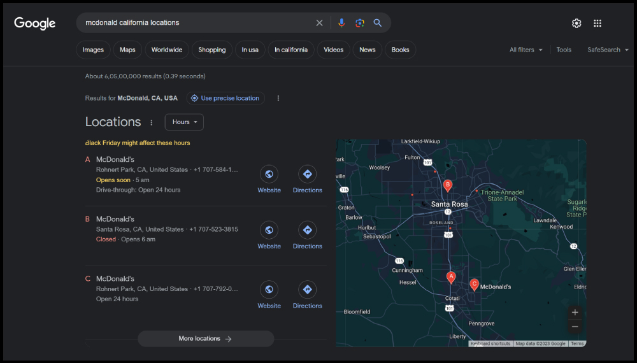Open the Shopping tab
Screen dimensions: 637x363
[x=212, y=50]
